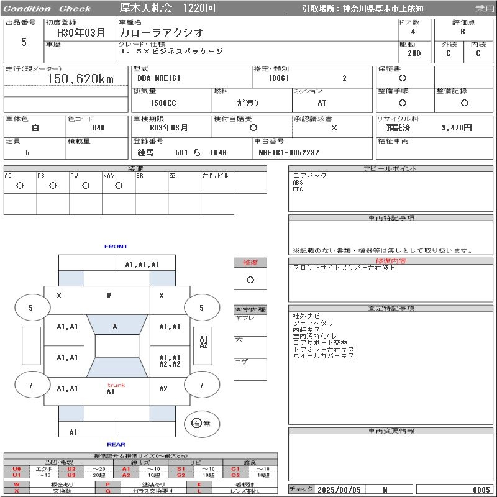Click the appeal point ETC

tap(298, 189)
